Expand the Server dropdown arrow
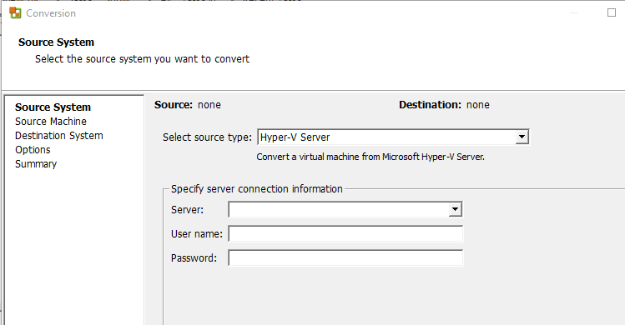This screenshot has width=625, height=325. (455, 209)
